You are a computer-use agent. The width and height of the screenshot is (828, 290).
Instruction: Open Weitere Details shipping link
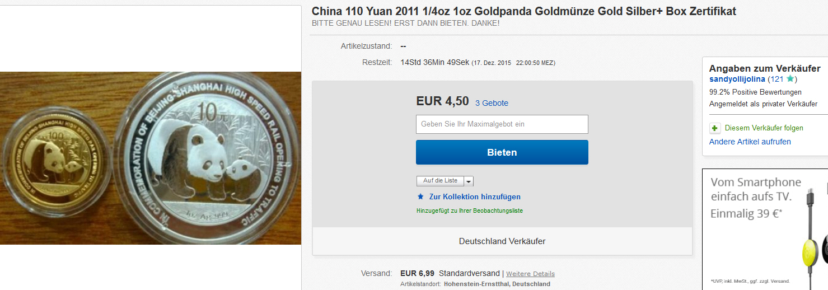pyautogui.click(x=530, y=274)
